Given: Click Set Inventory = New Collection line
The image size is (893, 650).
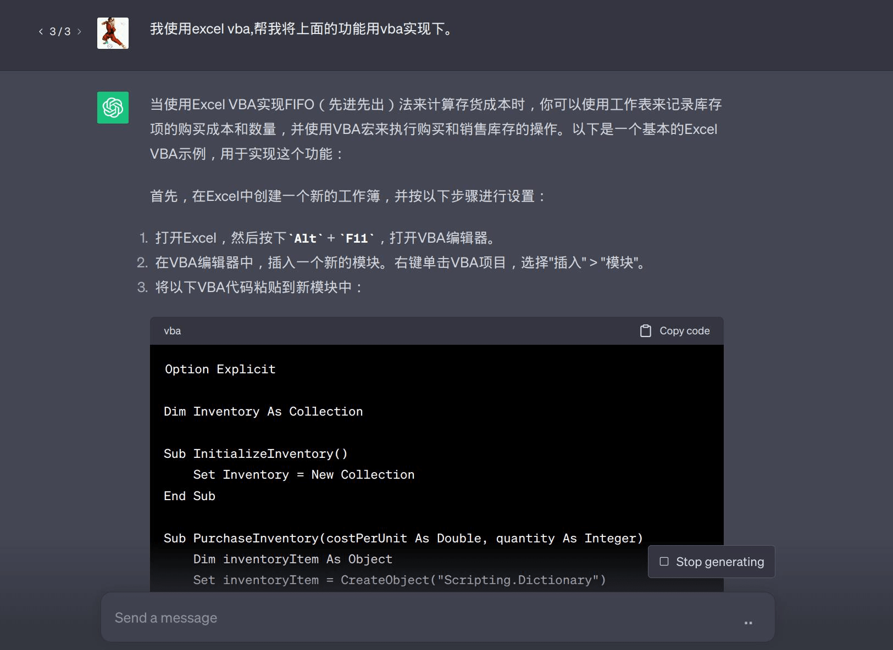Looking at the screenshot, I should click(304, 474).
